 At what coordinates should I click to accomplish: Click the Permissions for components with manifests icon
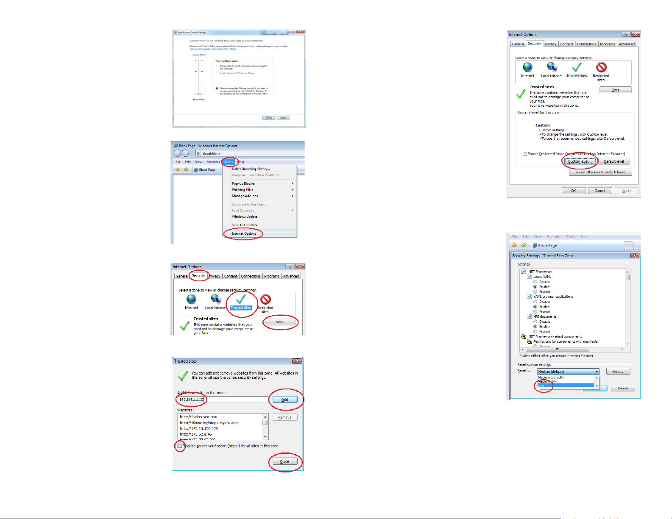pyautogui.click(x=530, y=341)
